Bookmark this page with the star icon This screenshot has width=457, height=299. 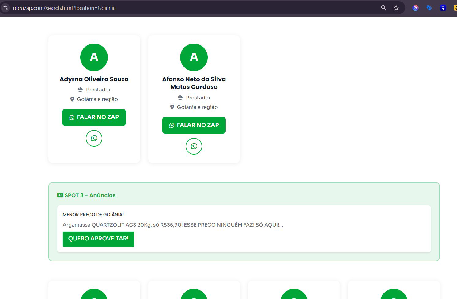pos(396,8)
